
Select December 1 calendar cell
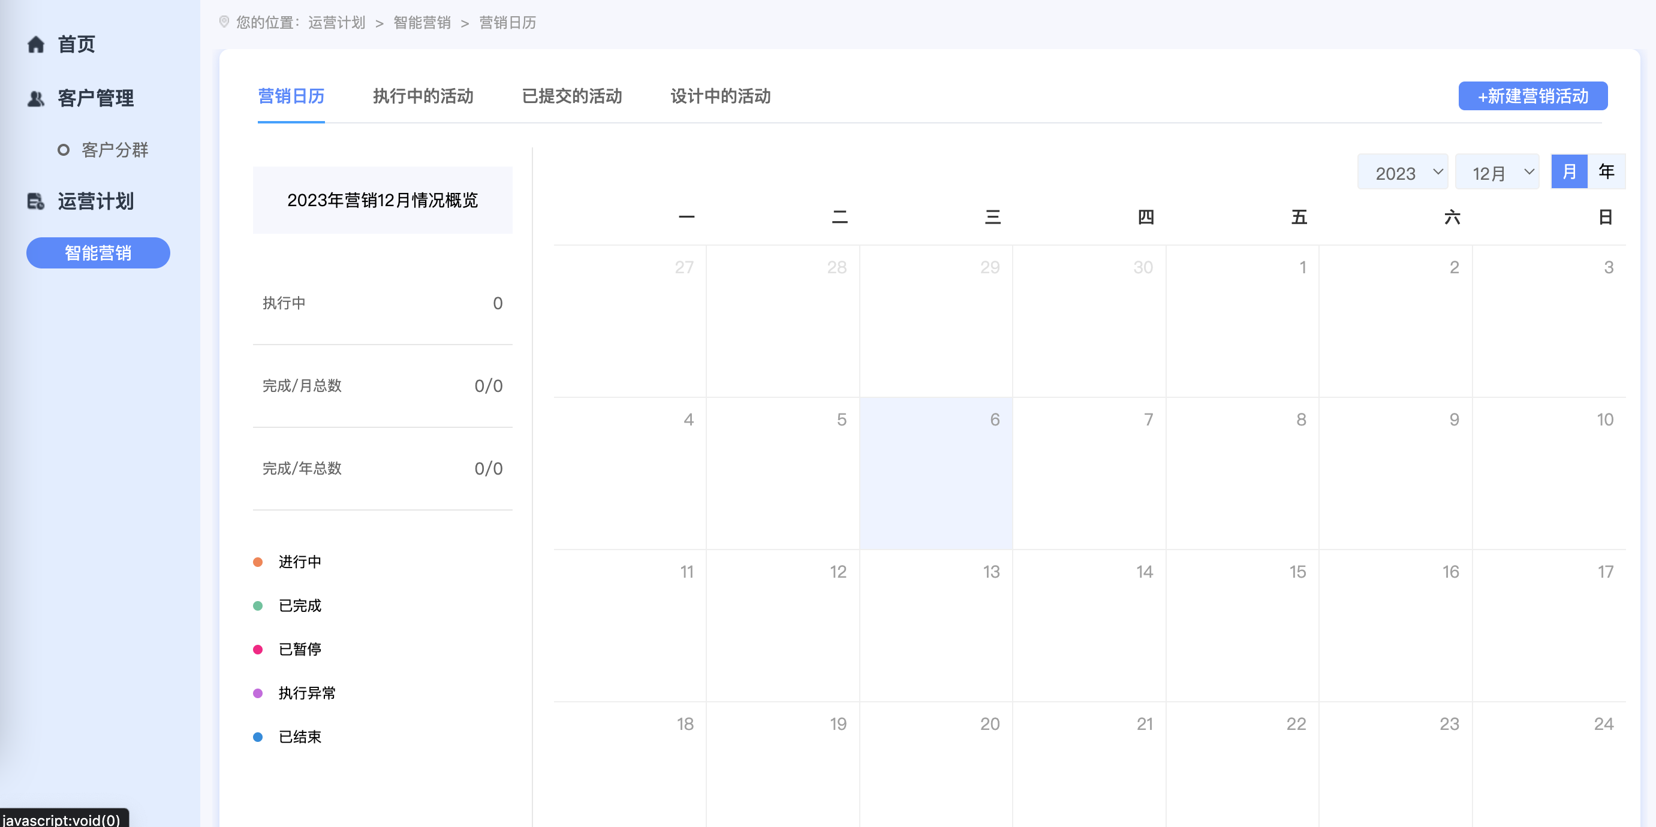[1243, 321]
